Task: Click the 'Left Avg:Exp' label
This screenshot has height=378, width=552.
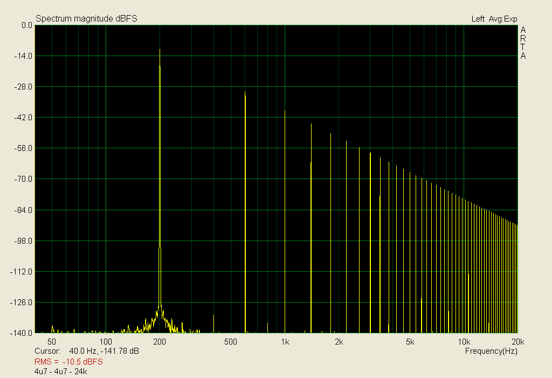Action: tap(494, 19)
